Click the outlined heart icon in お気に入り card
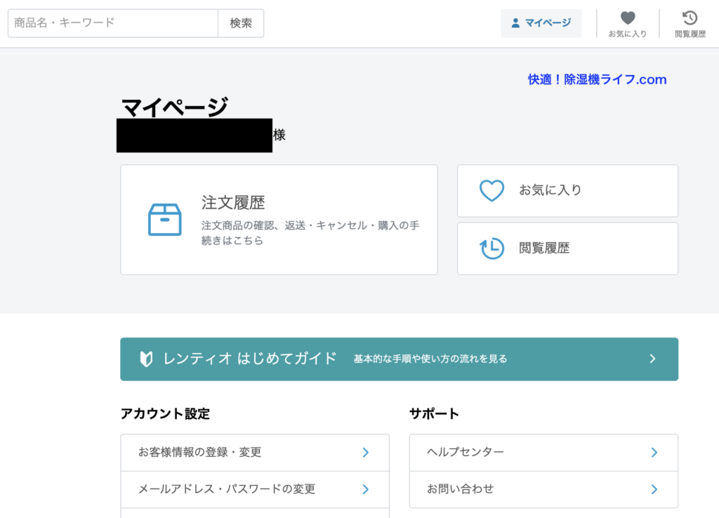The height and width of the screenshot is (518, 719). click(x=492, y=191)
